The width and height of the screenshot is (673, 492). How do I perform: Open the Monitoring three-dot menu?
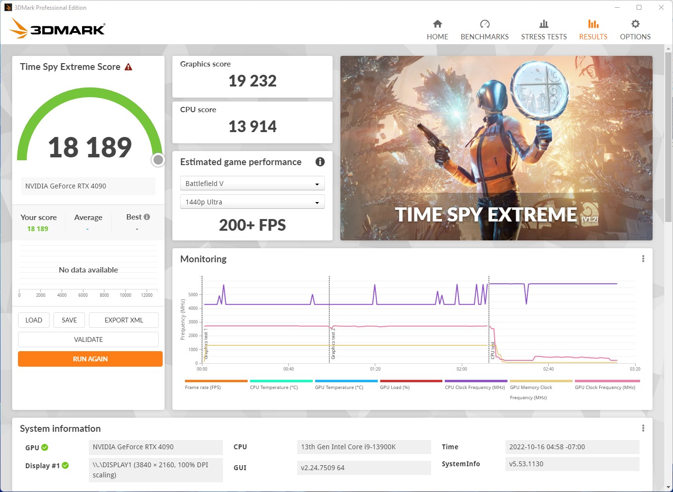click(643, 259)
